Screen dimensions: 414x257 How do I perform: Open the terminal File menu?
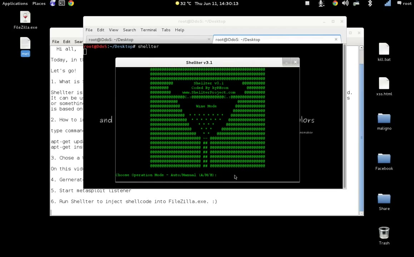point(89,30)
